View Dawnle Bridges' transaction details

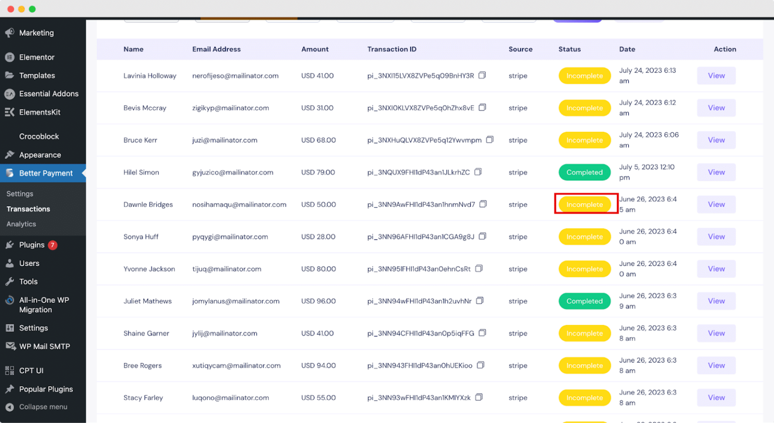pyautogui.click(x=716, y=205)
